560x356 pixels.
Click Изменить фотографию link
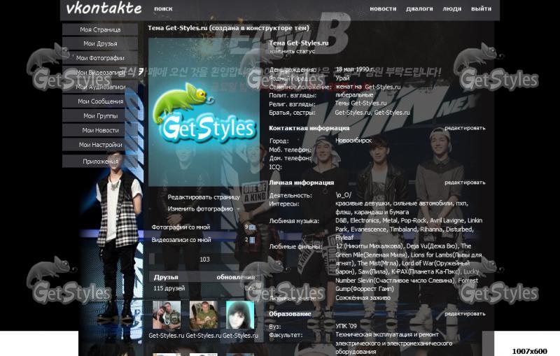[200, 208]
